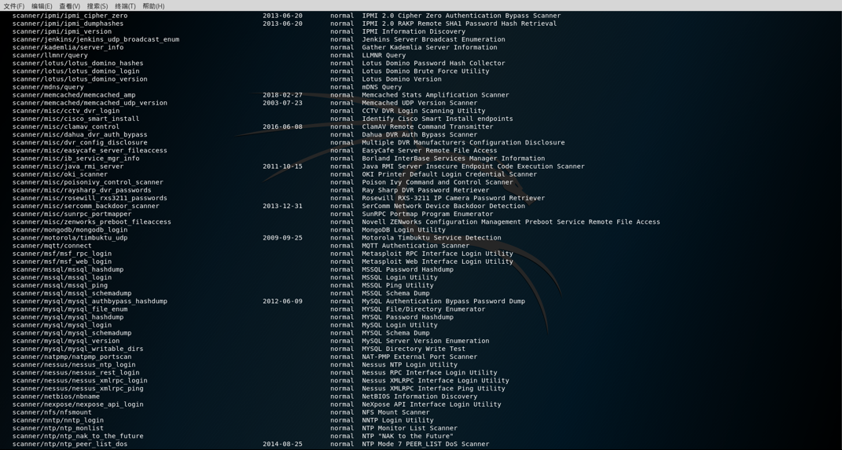Click scanner/nessus/nessus_xmlrpc_ping path
Image resolution: width=842 pixels, height=450 pixels.
tap(78, 388)
